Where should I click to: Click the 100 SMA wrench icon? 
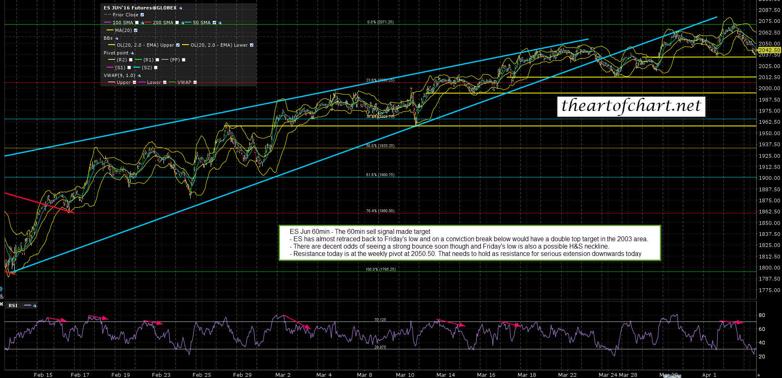pyautogui.click(x=142, y=23)
